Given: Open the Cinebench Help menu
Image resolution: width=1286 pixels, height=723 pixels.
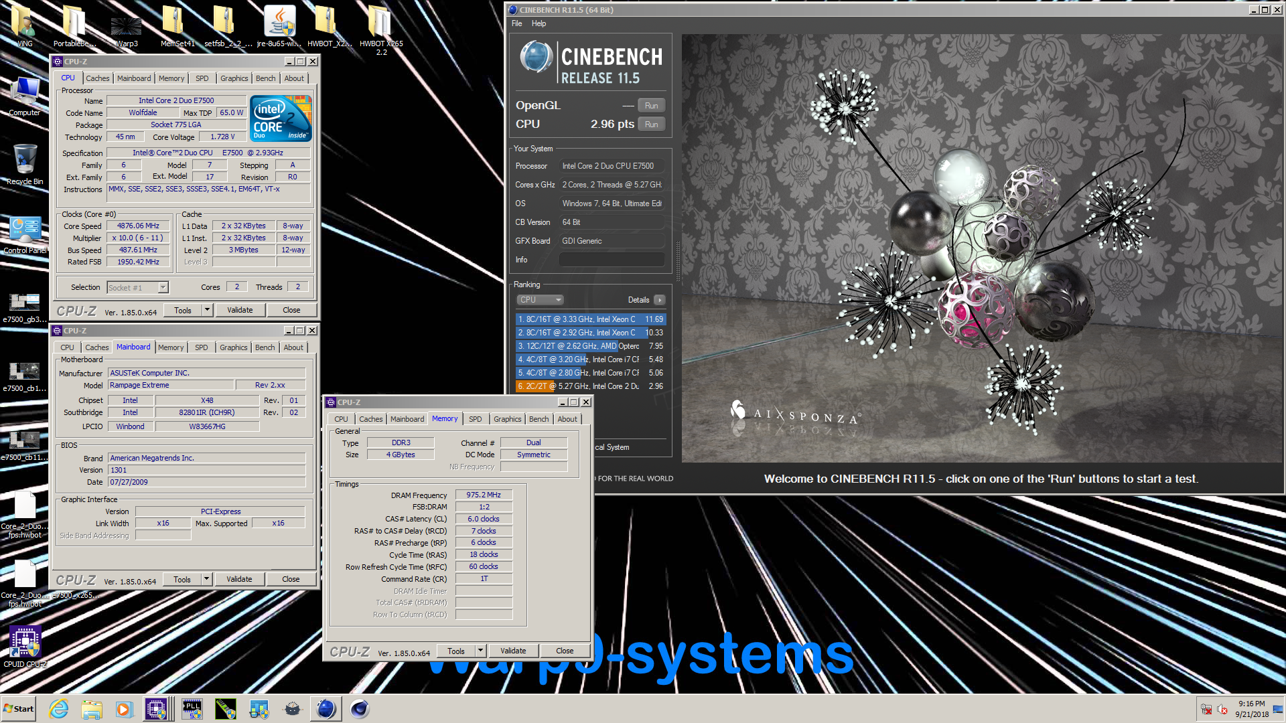Looking at the screenshot, I should coord(539,23).
